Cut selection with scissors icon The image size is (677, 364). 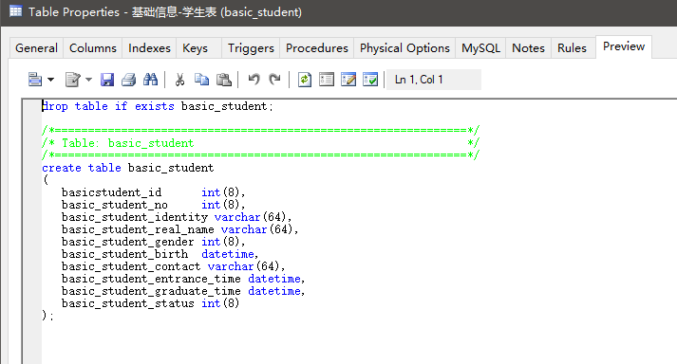click(x=179, y=80)
